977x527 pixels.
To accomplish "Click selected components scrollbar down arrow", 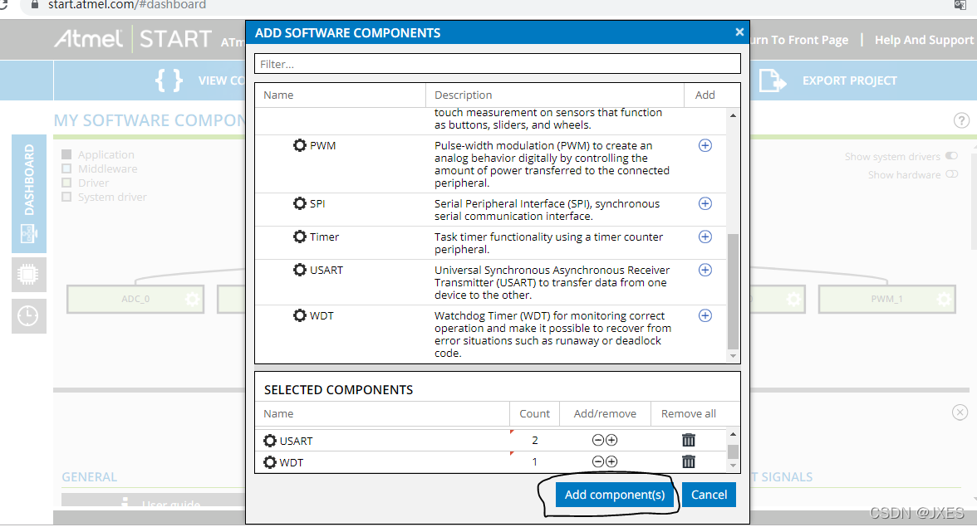I will [733, 466].
